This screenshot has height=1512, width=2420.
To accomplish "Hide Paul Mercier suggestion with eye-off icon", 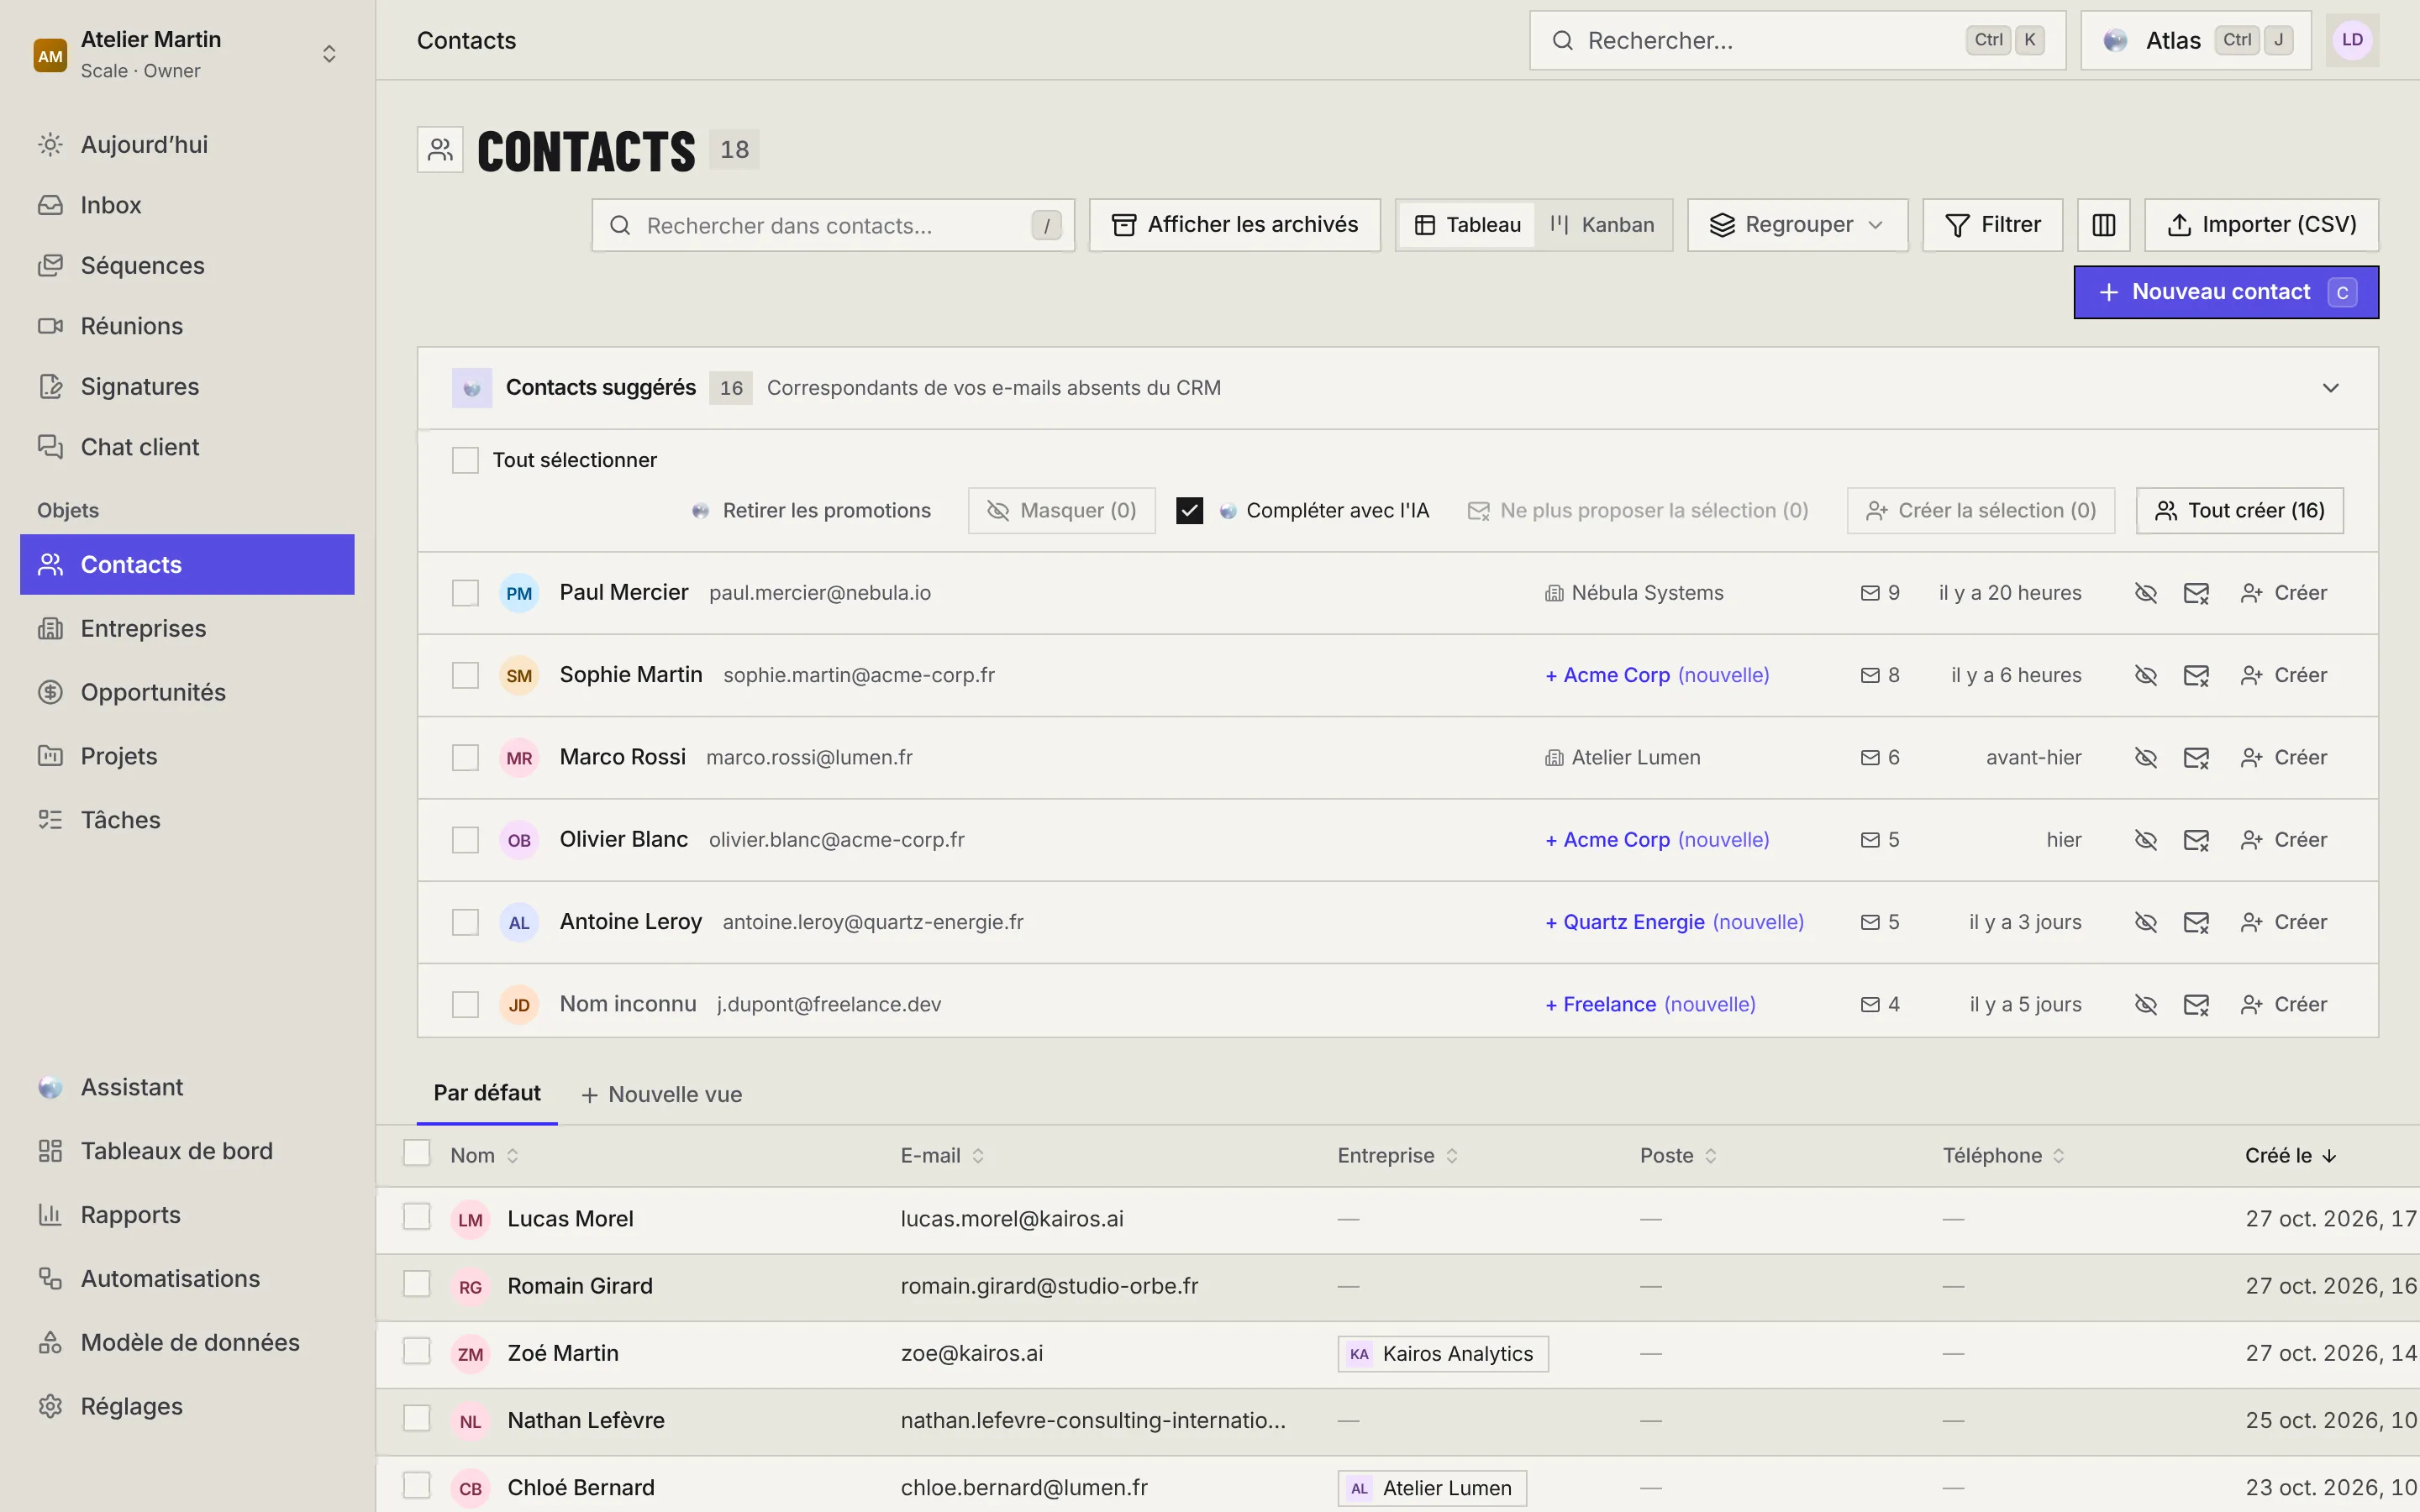I will [2145, 593].
